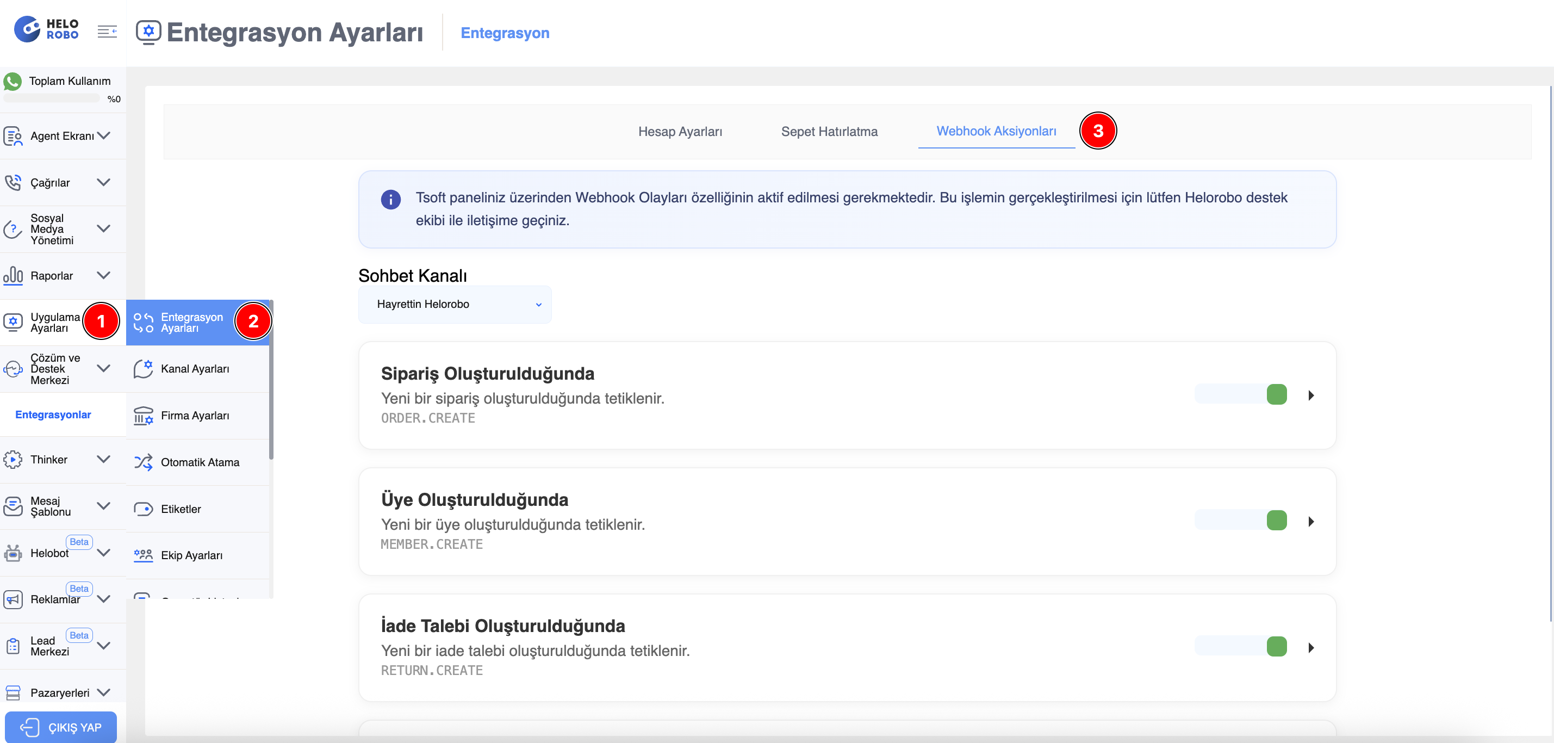The height and width of the screenshot is (743, 1554).
Task: Expand the Agent Ekranı chevron
Action: (104, 135)
